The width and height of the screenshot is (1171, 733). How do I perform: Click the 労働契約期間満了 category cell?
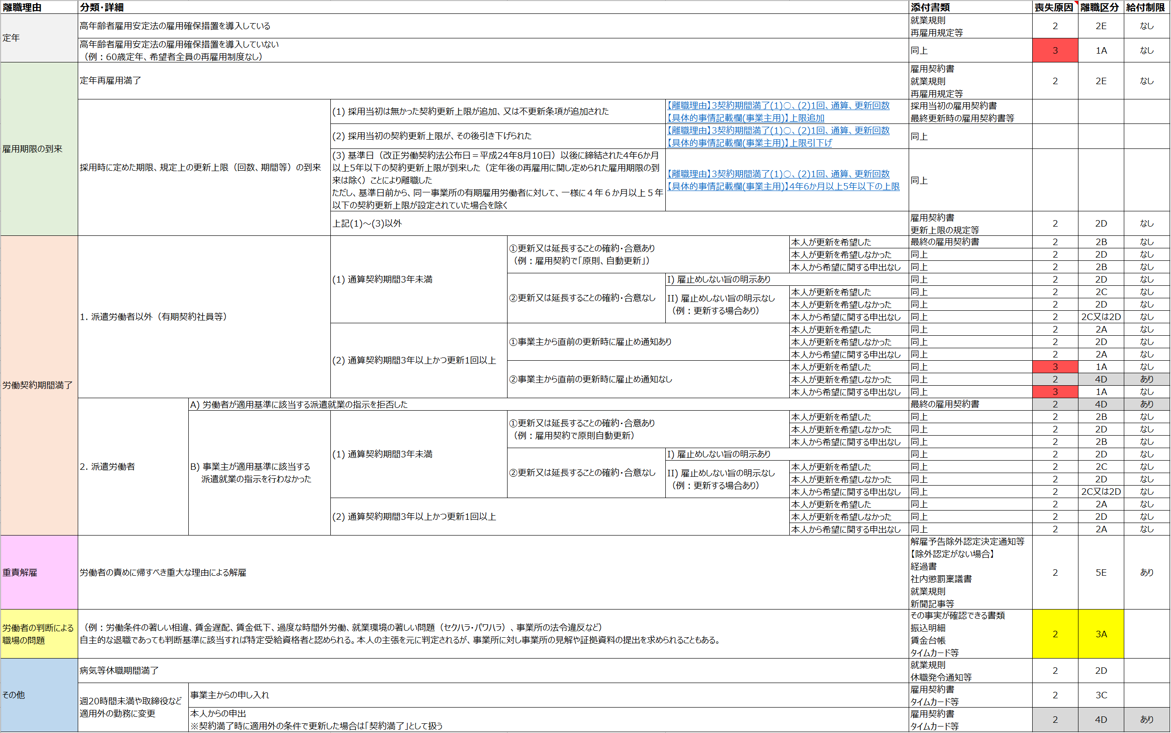coord(39,385)
